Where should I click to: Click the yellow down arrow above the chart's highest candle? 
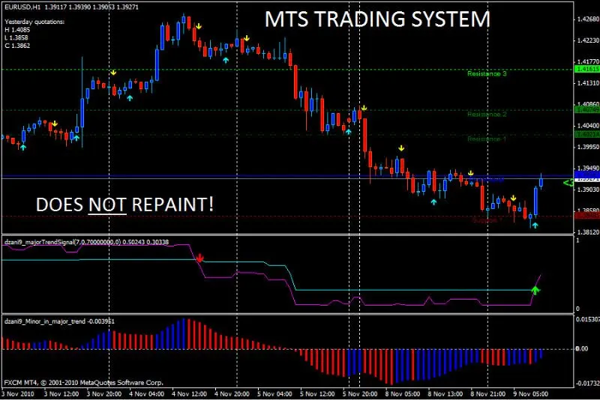coord(198,26)
